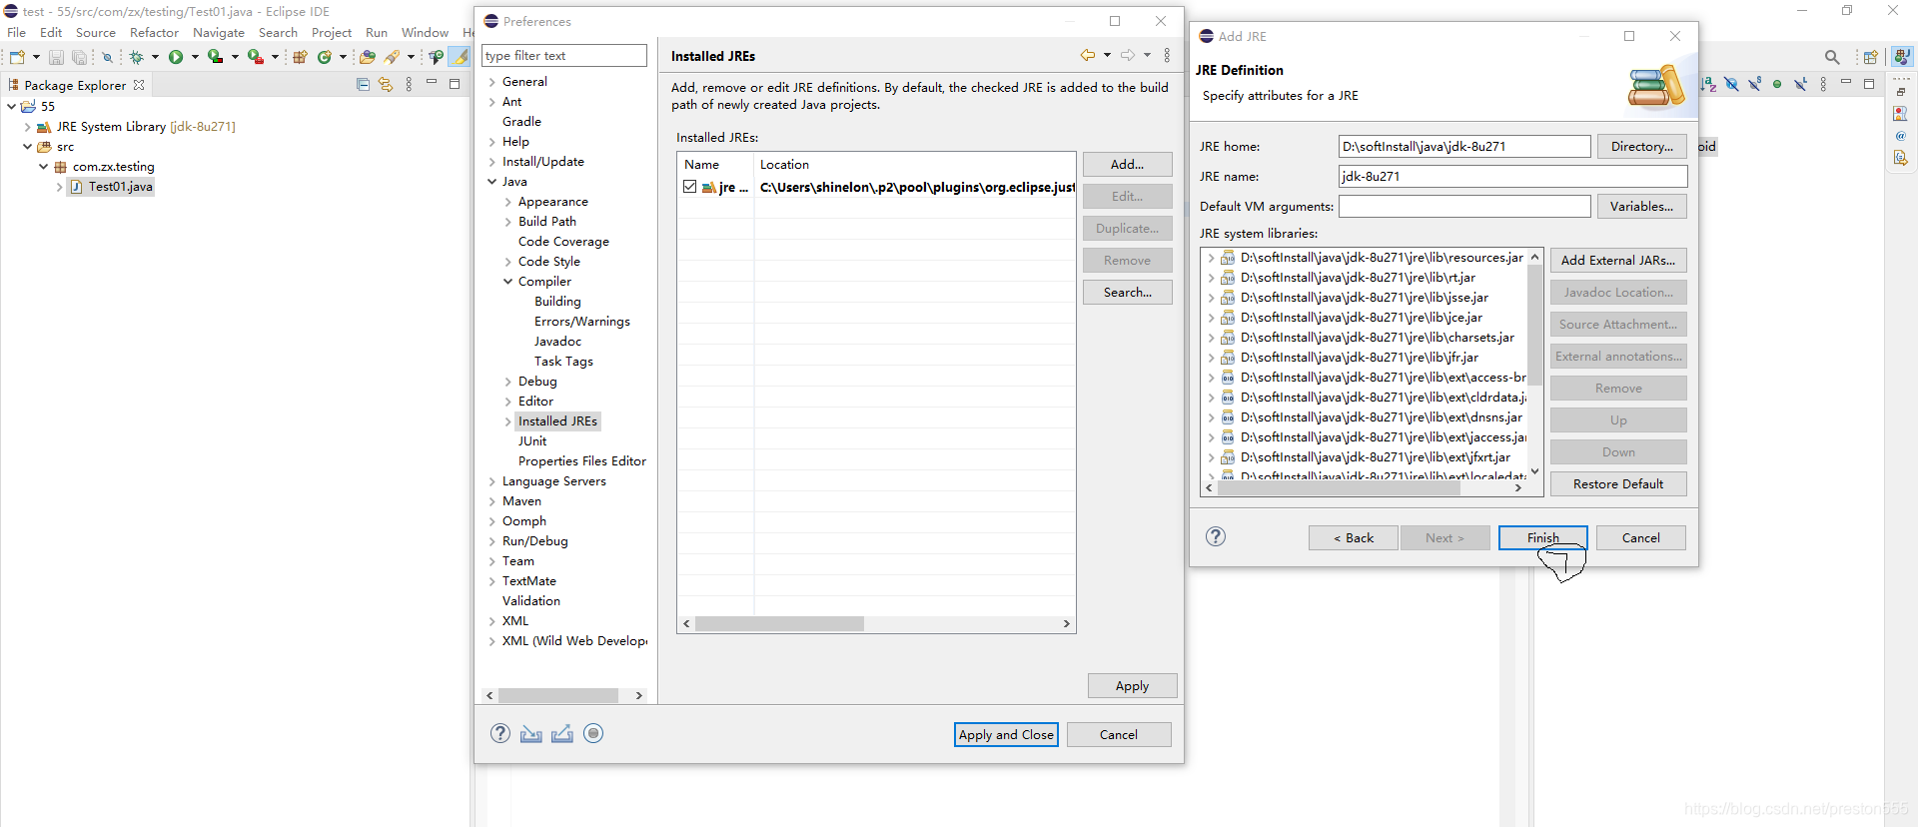The height and width of the screenshot is (827, 1918).
Task: Expand the rt.jar library entry
Action: (x=1212, y=278)
